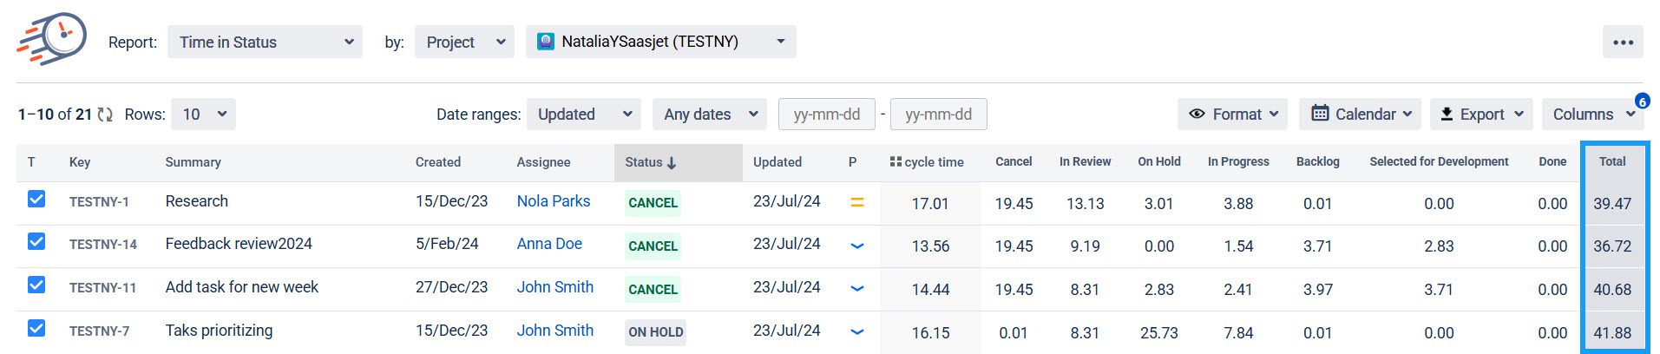Image resolution: width=1660 pixels, height=354 pixels.
Task: Click the cycle time column header
Action: point(927,162)
